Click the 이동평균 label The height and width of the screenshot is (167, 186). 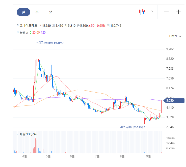22,33
